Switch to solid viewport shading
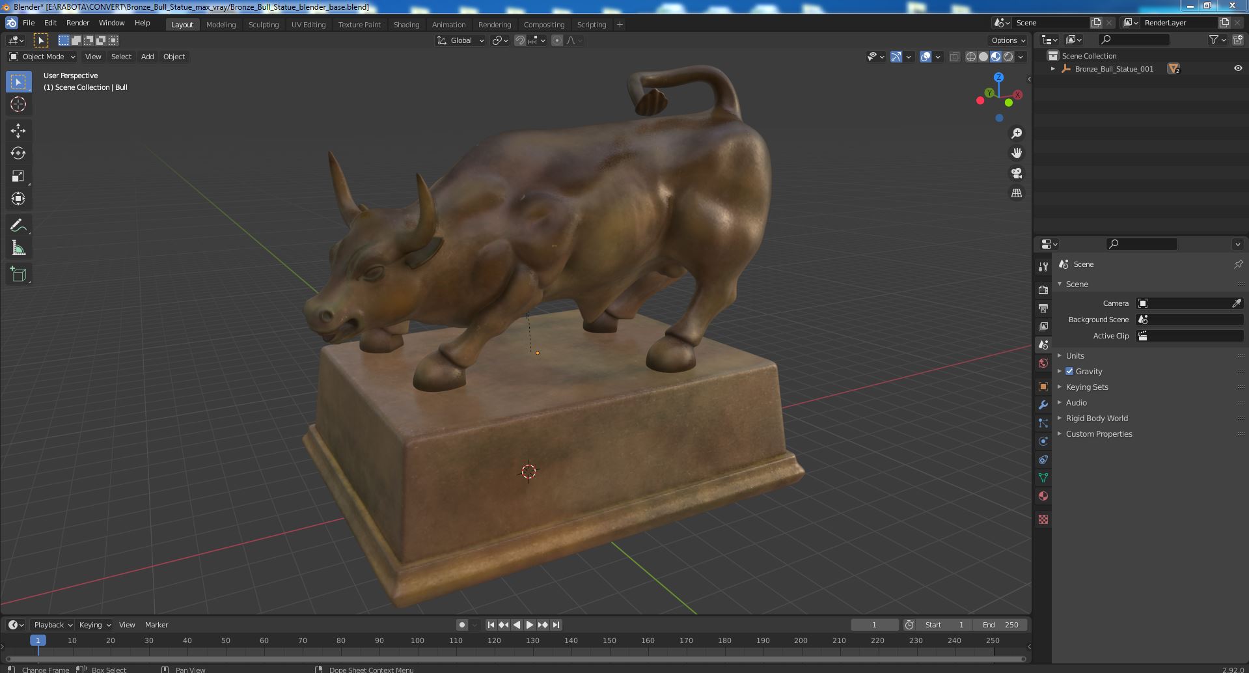 [x=983, y=57]
